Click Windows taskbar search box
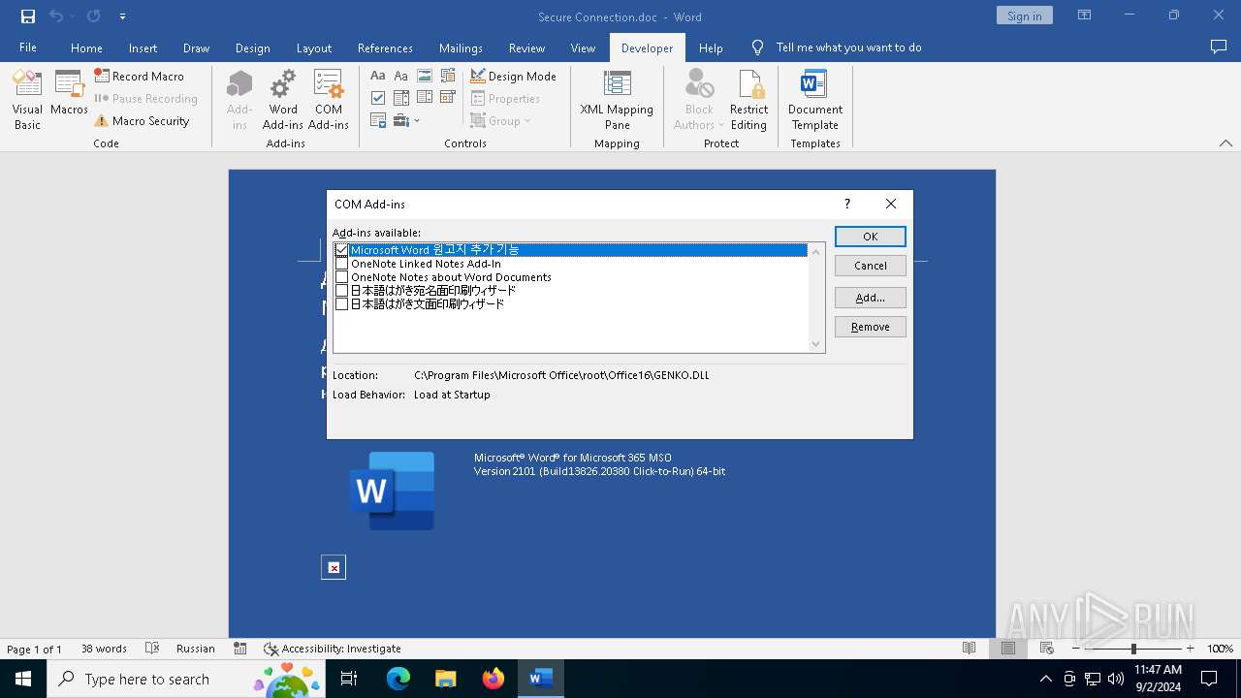The width and height of the screenshot is (1241, 698). [x=184, y=679]
